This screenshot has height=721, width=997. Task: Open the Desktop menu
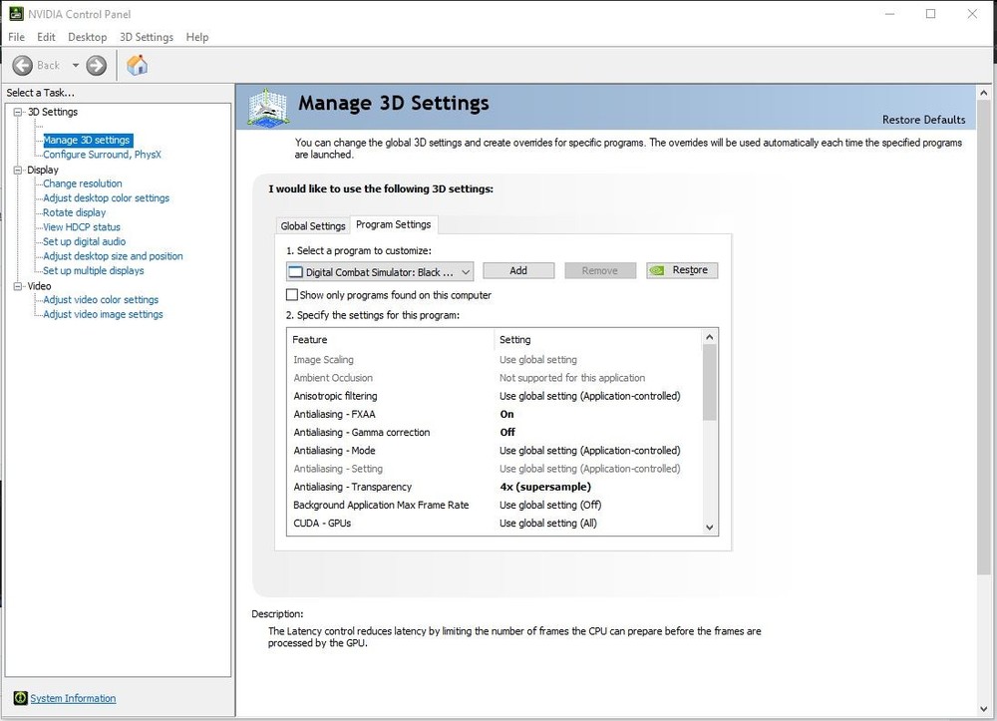[x=87, y=37]
